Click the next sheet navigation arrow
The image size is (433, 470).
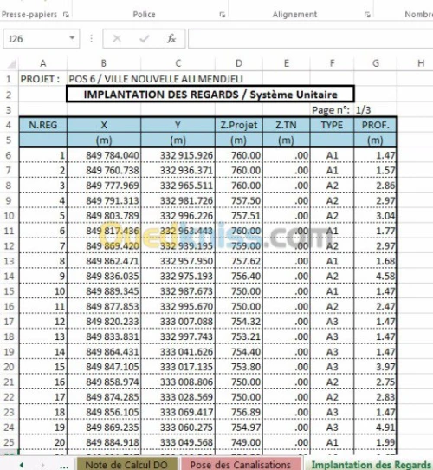[x=42, y=465]
